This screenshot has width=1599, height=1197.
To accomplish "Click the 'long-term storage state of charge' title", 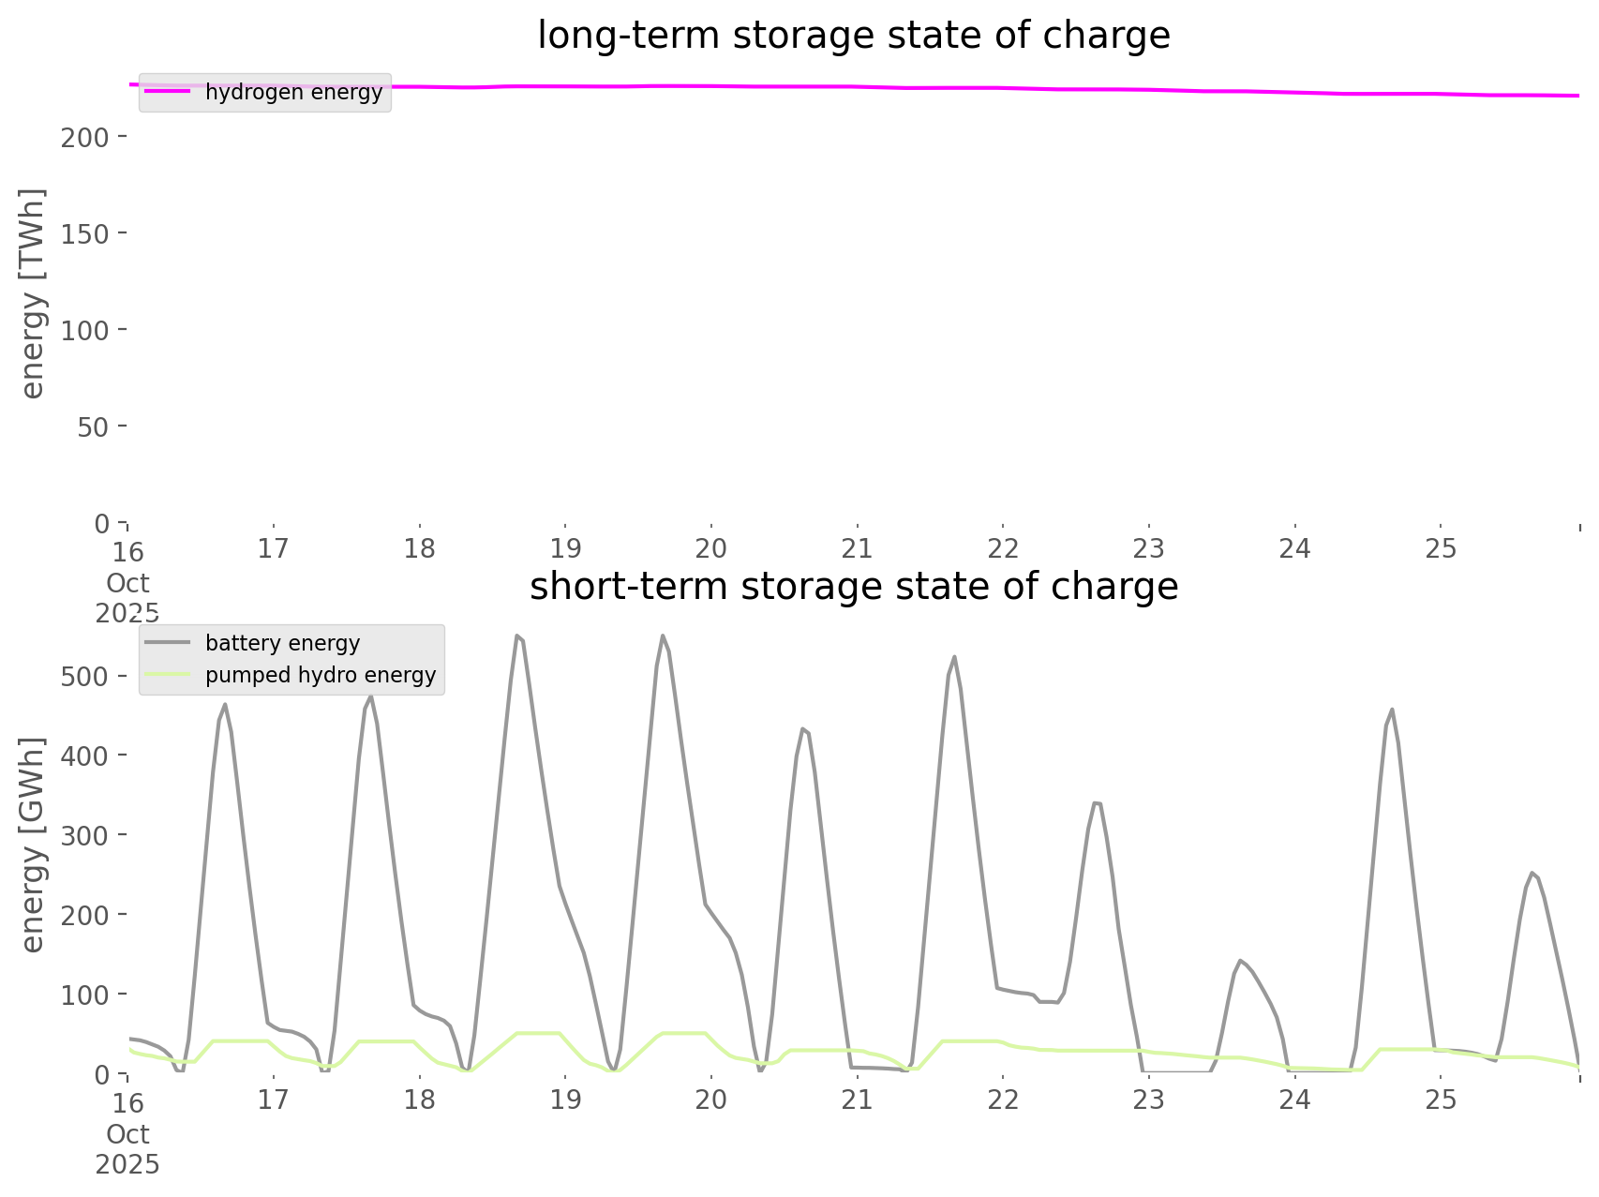I will pyautogui.click(x=853, y=36).
